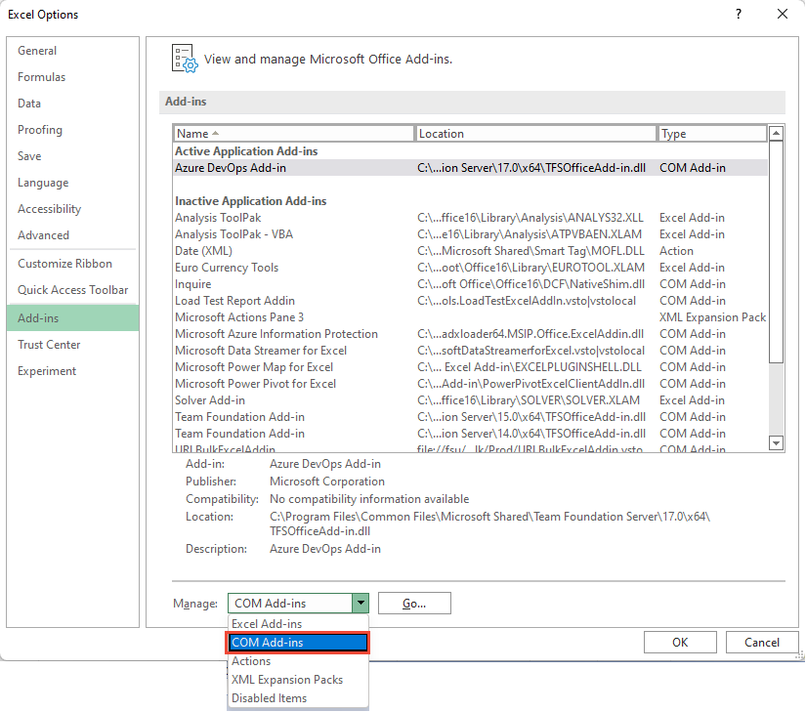This screenshot has width=806, height=712.
Task: Go to the Accessibility settings page
Action: coord(49,208)
